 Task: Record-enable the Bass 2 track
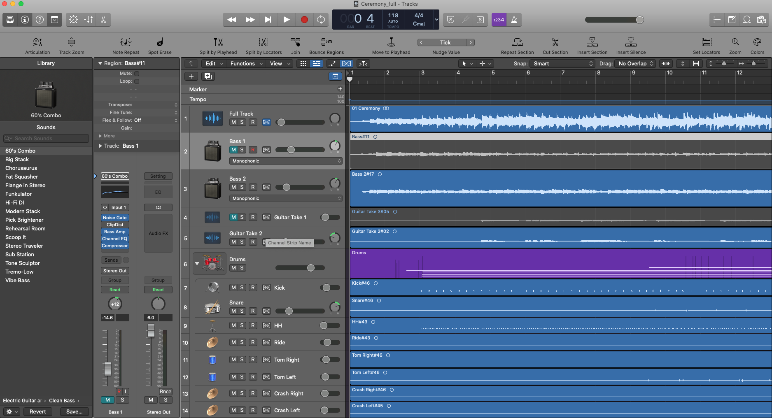(x=253, y=187)
